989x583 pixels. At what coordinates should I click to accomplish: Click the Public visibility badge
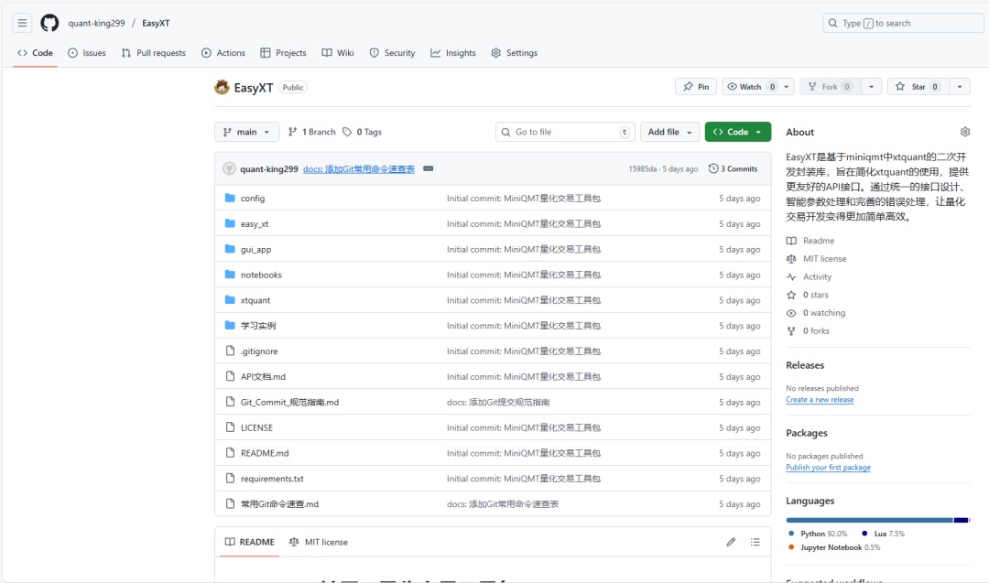[293, 88]
